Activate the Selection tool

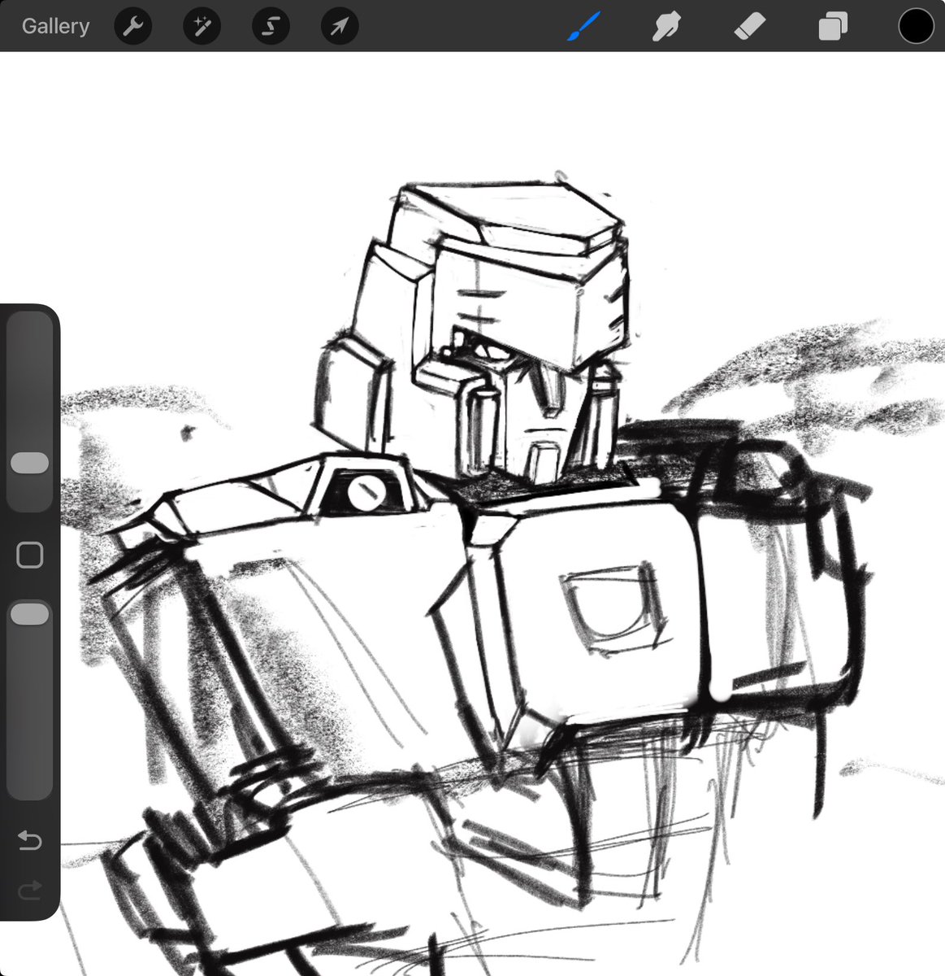click(271, 27)
